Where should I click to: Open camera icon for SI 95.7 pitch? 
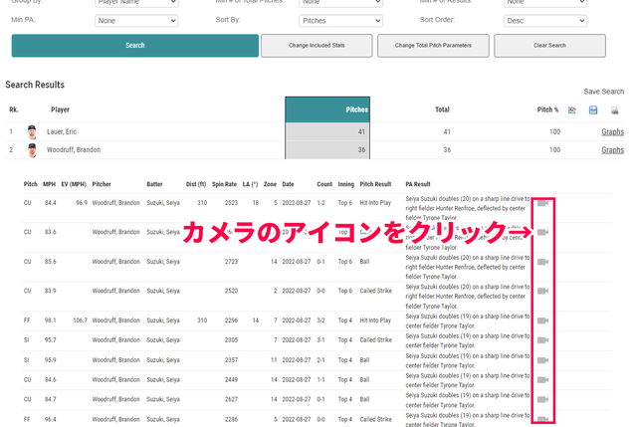tap(542, 340)
